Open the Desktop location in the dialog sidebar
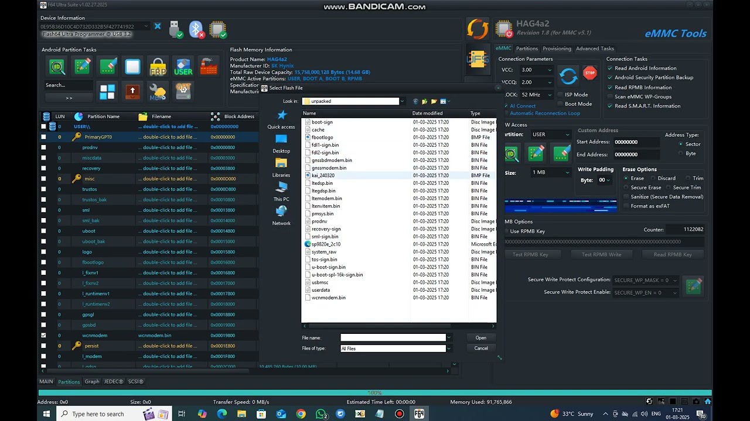750x421 pixels. [x=281, y=143]
